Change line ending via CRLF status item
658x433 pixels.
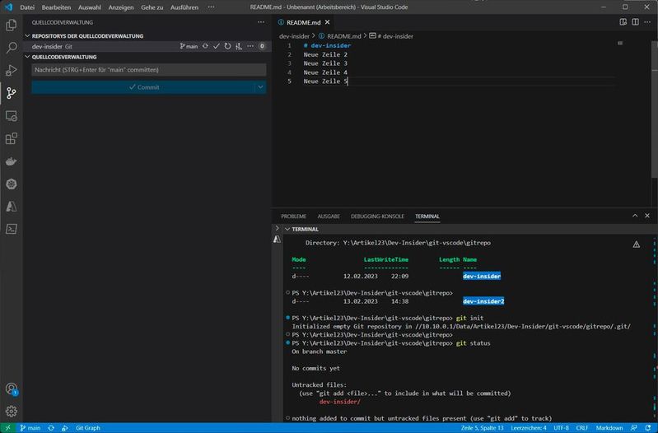pos(581,428)
